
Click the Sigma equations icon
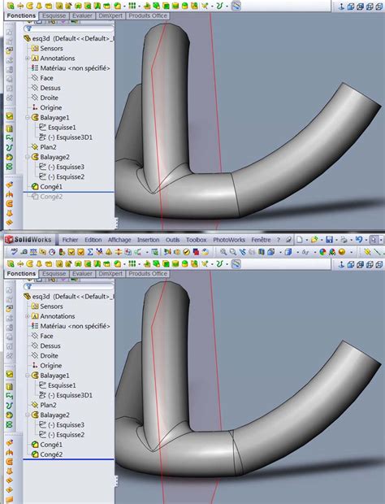[90, 252]
